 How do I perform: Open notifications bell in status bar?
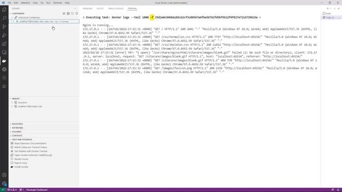coord(338,190)
